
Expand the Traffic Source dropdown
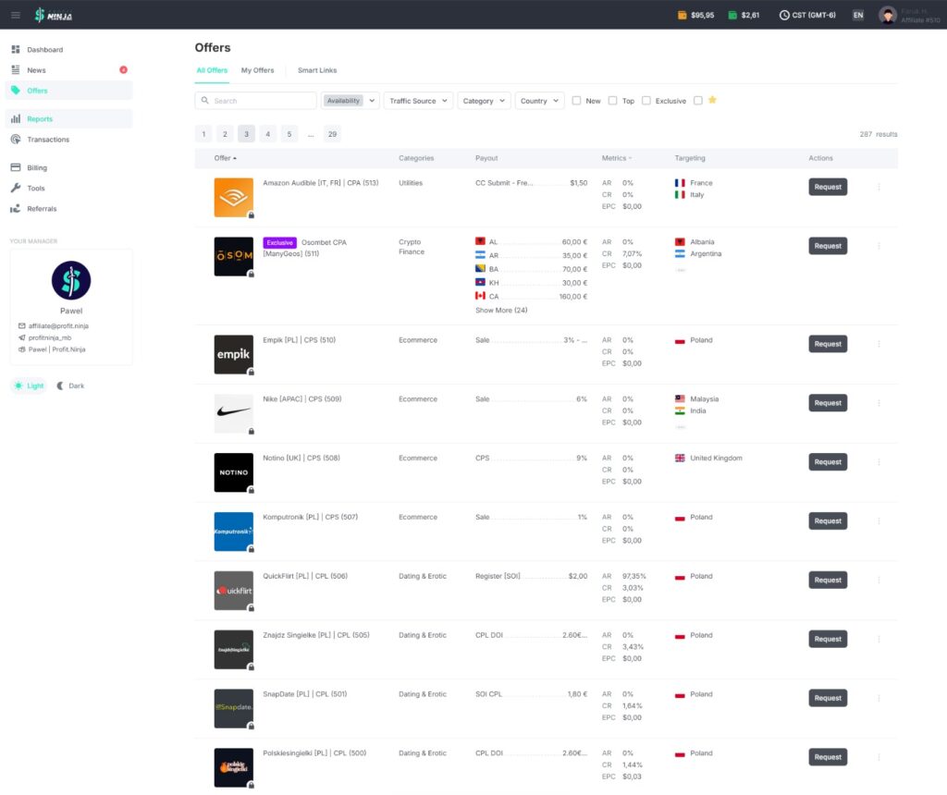pos(418,101)
